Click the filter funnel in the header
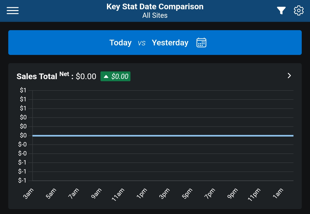This screenshot has height=214, width=310. pos(281,10)
